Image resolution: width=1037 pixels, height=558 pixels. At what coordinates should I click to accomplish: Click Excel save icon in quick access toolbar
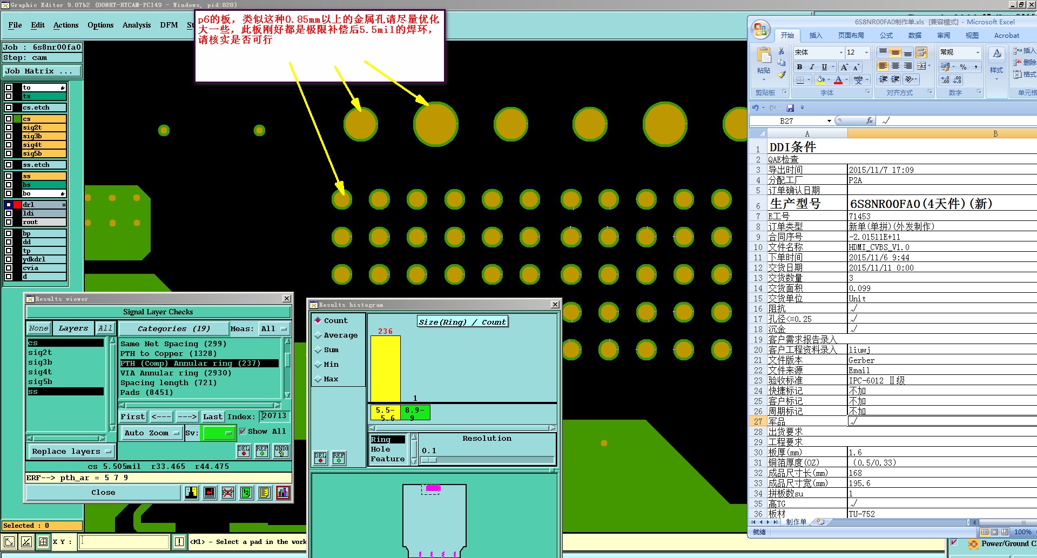pos(791,107)
